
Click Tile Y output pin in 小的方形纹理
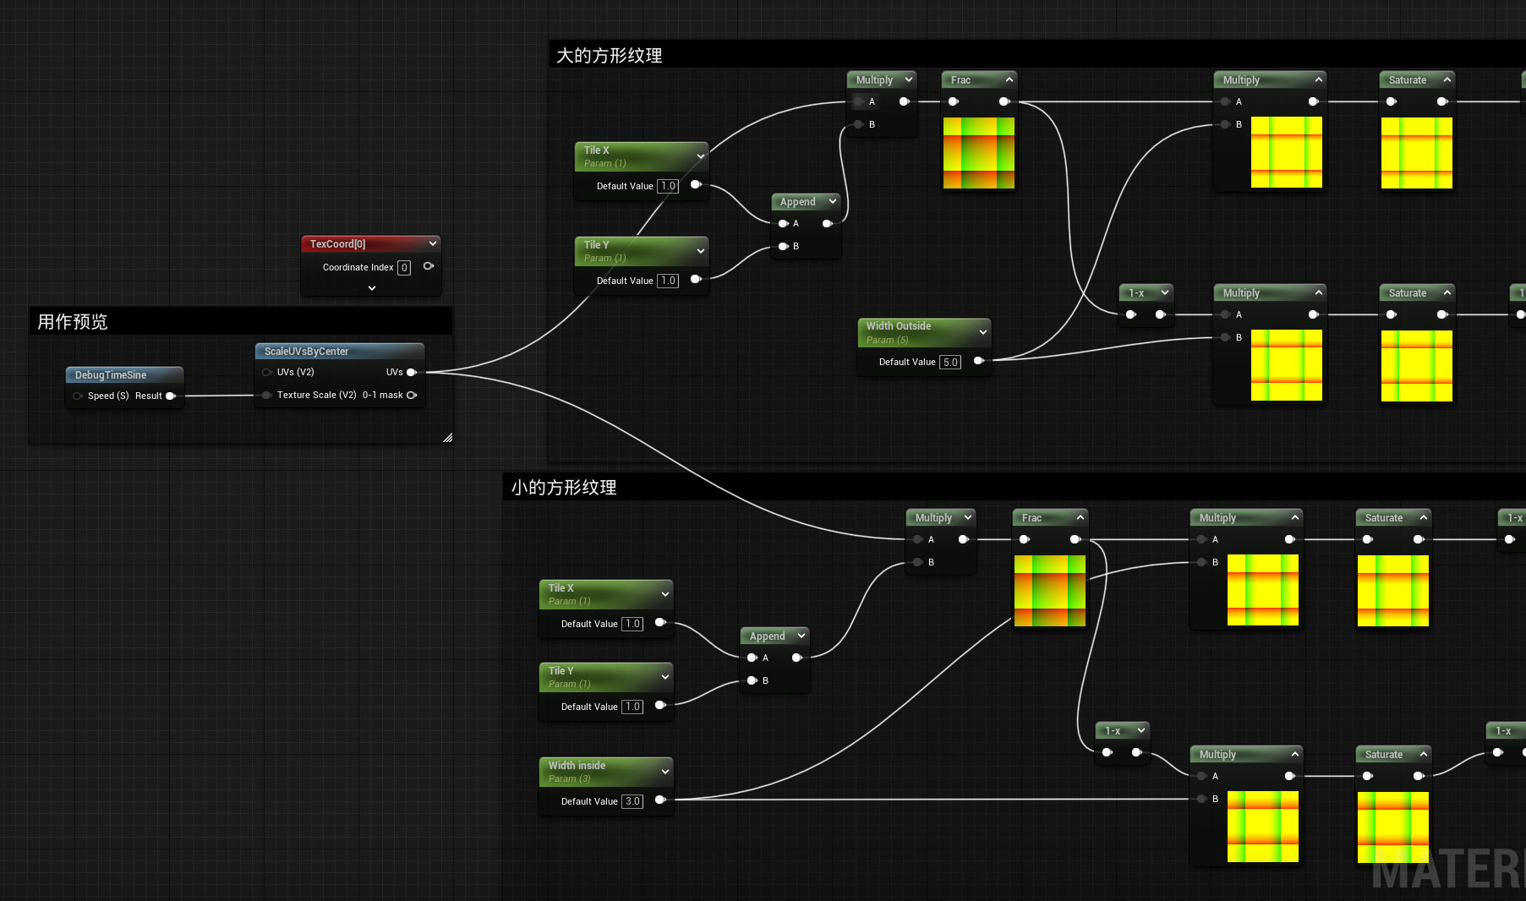(660, 705)
